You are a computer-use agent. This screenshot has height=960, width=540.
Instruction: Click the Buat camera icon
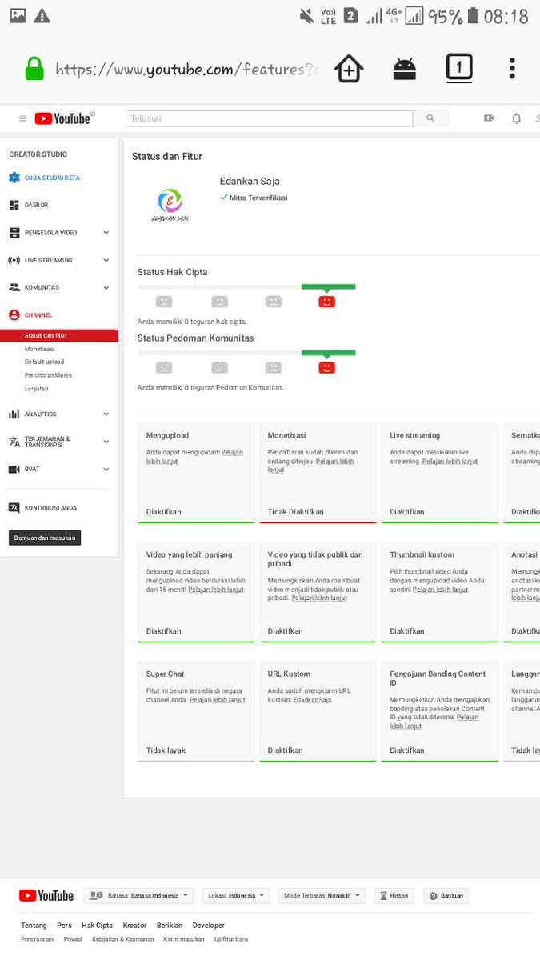[x=14, y=469]
